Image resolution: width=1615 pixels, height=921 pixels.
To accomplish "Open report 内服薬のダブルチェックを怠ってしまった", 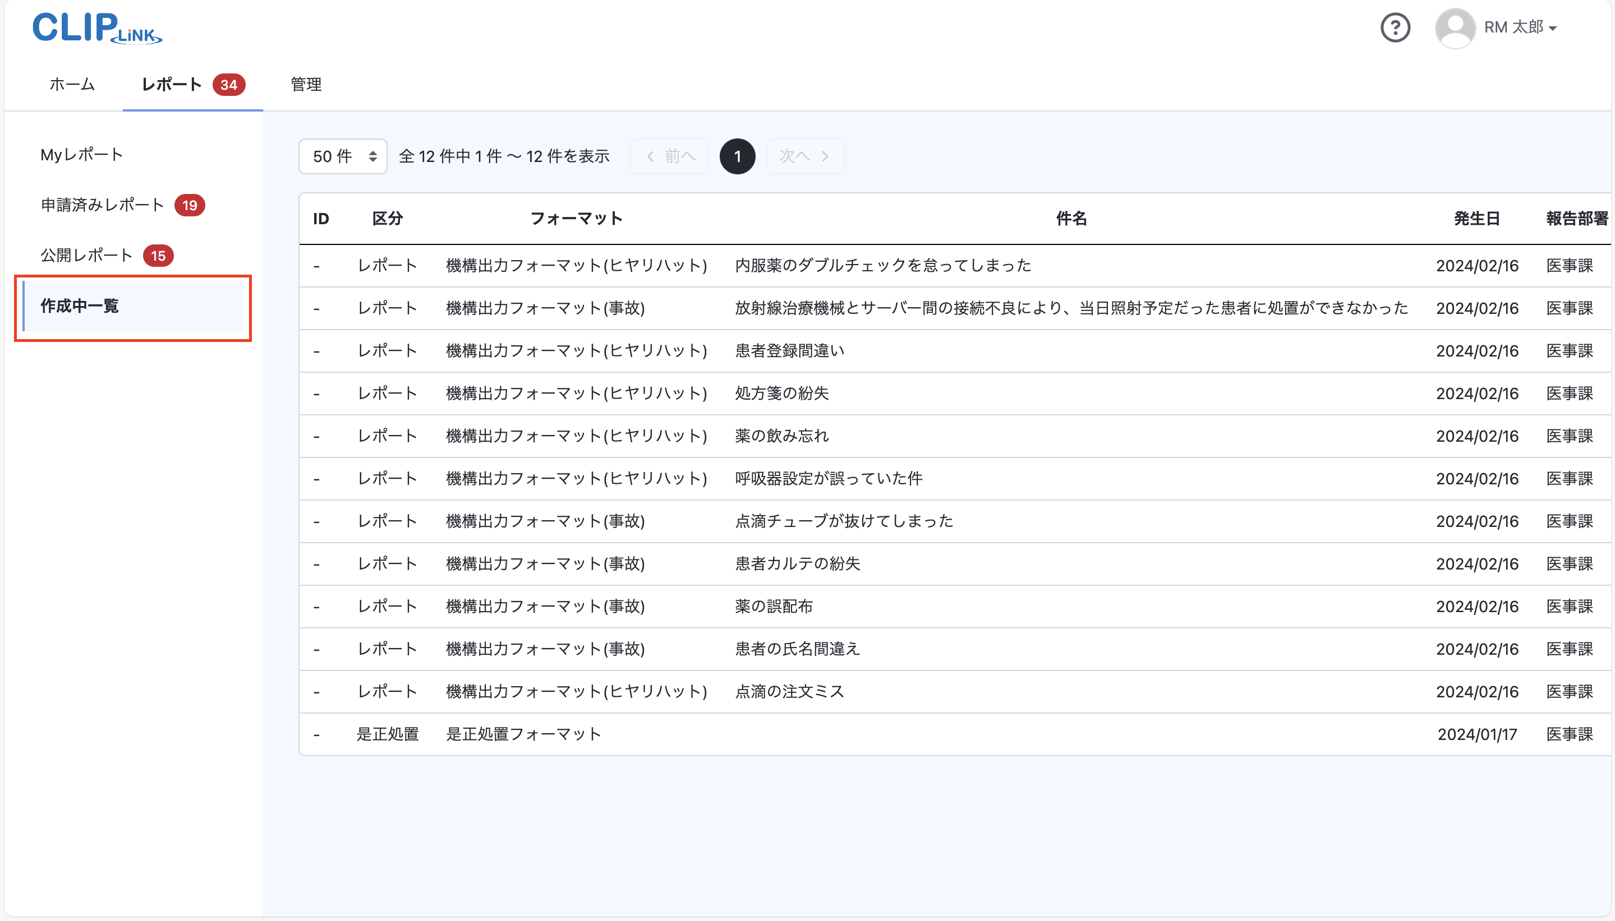I will pyautogui.click(x=881, y=265).
